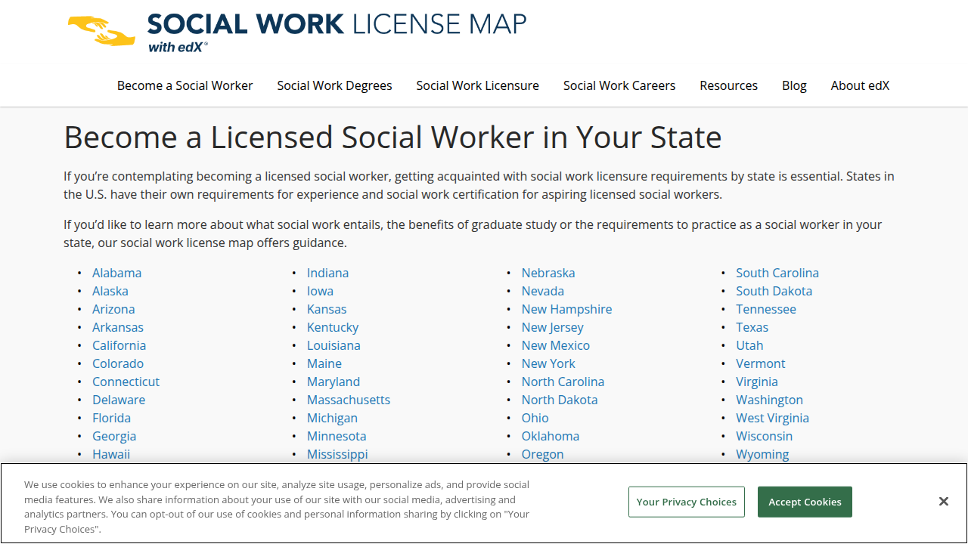The height and width of the screenshot is (544, 968).
Task: Open the West Virginia link
Action: point(773,418)
